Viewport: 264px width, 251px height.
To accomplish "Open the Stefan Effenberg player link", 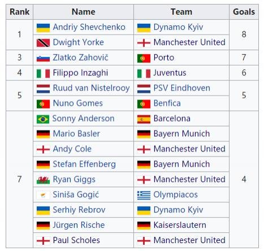I will click(84, 164).
